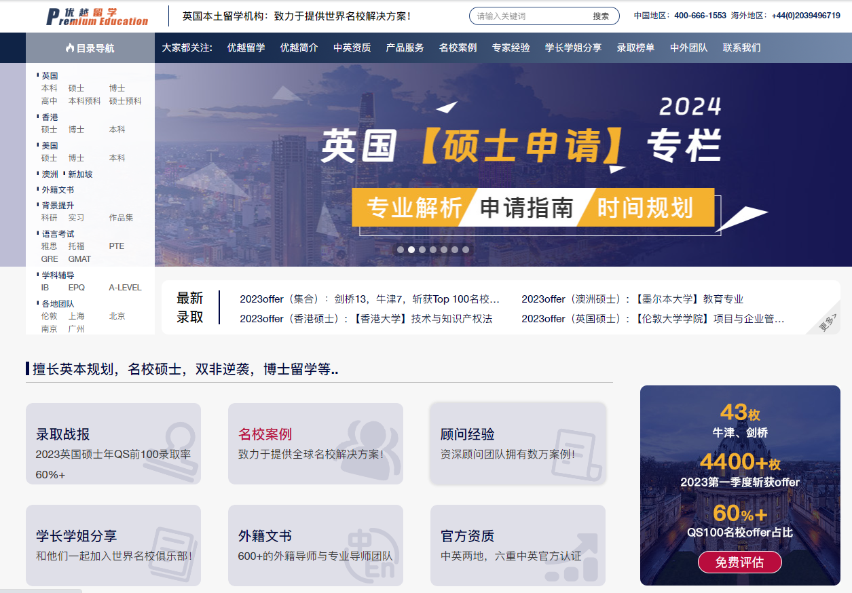The width and height of the screenshot is (852, 593).
Task: Select the first carousel indicator dot
Action: tap(401, 250)
